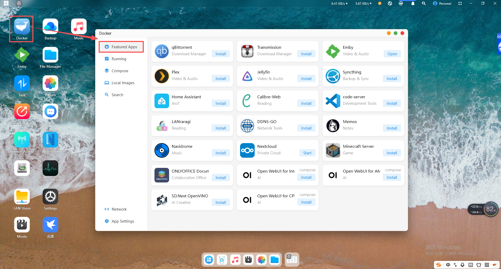This screenshot has height=269, width=501.
Task: Open the Emby desktop shortcut
Action: point(22,55)
